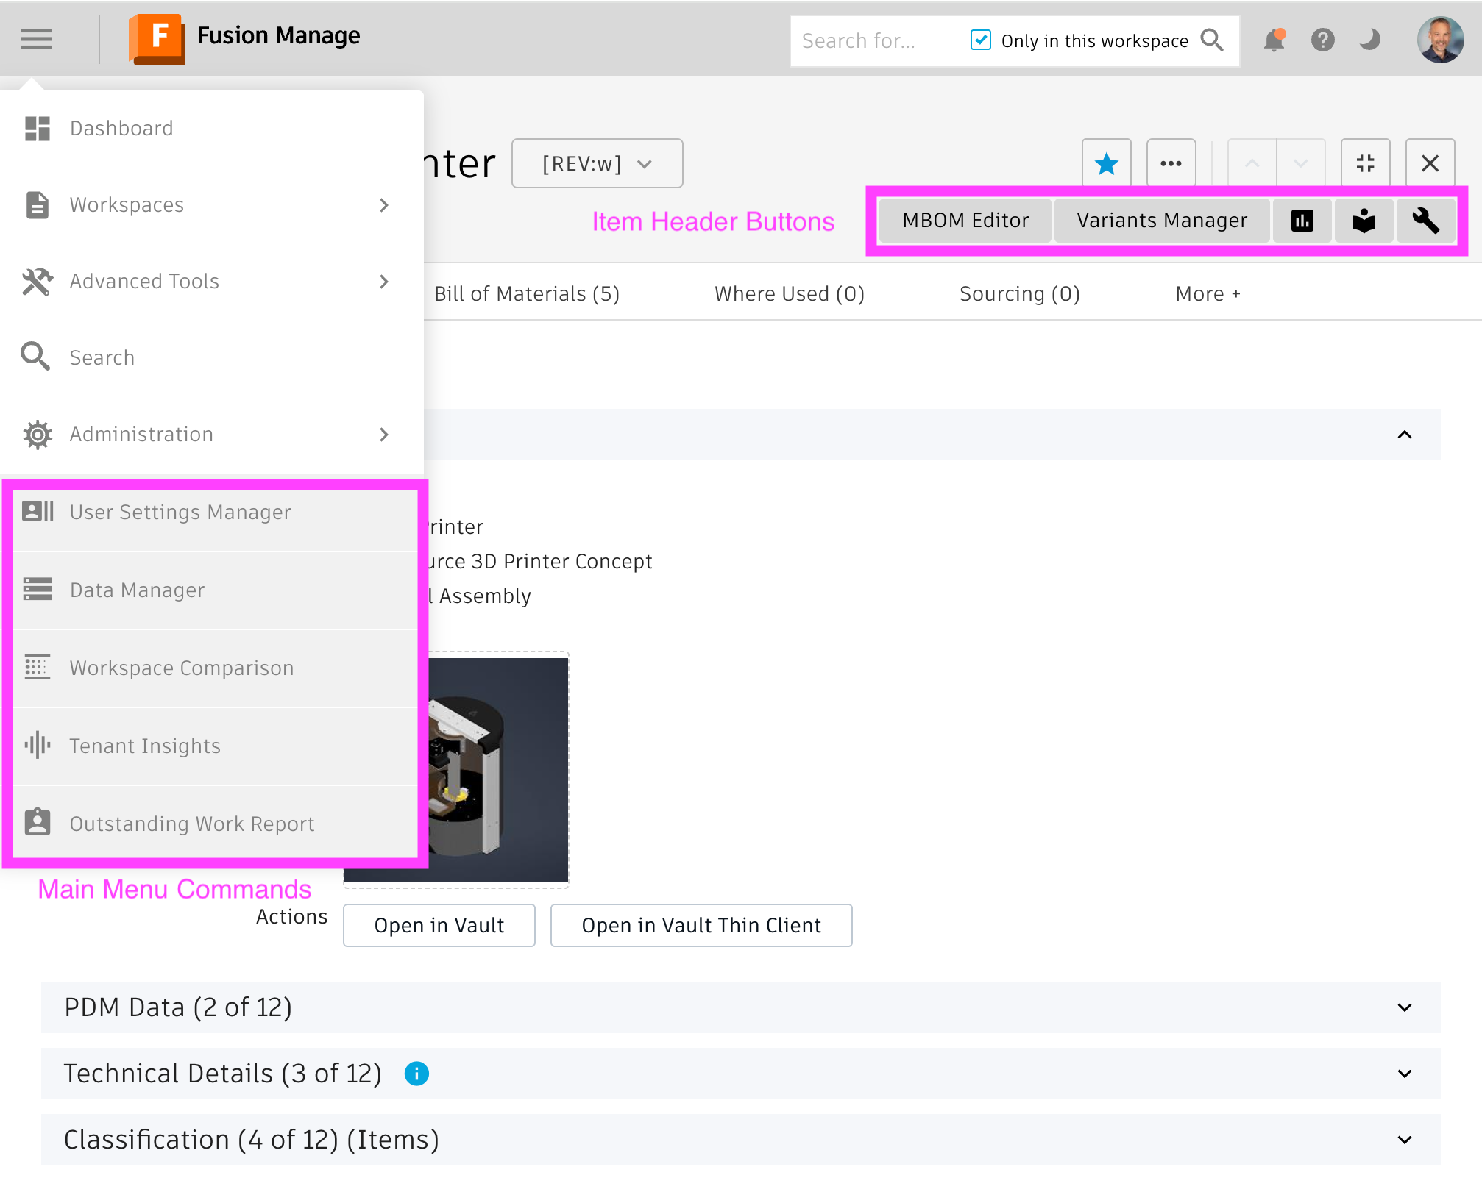Click the bookmark star icon
1482x1178 pixels.
1106,163
